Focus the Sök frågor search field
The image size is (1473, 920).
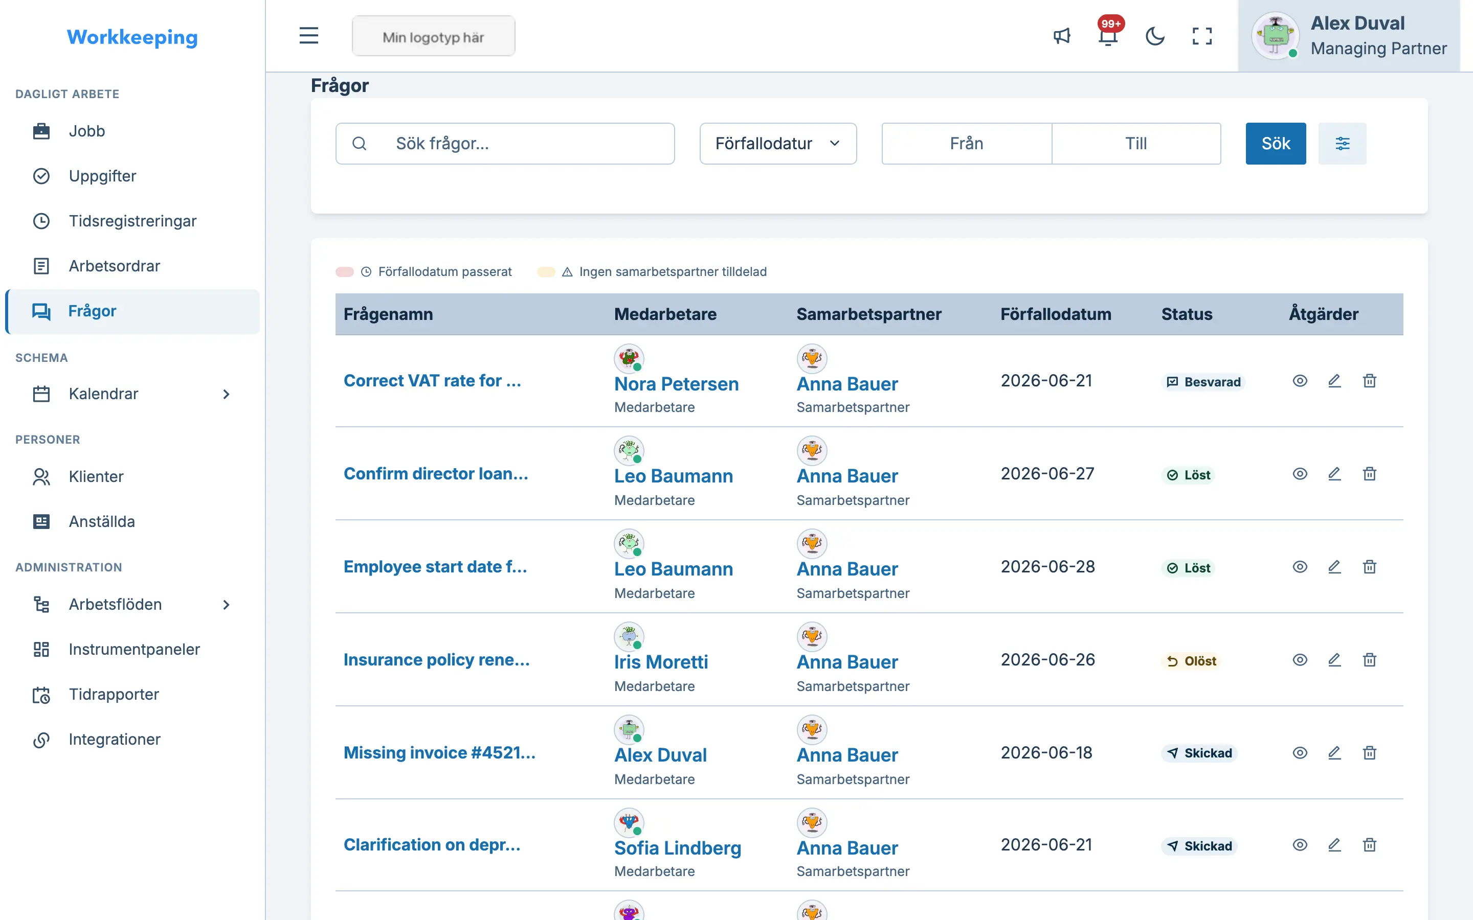(x=505, y=144)
